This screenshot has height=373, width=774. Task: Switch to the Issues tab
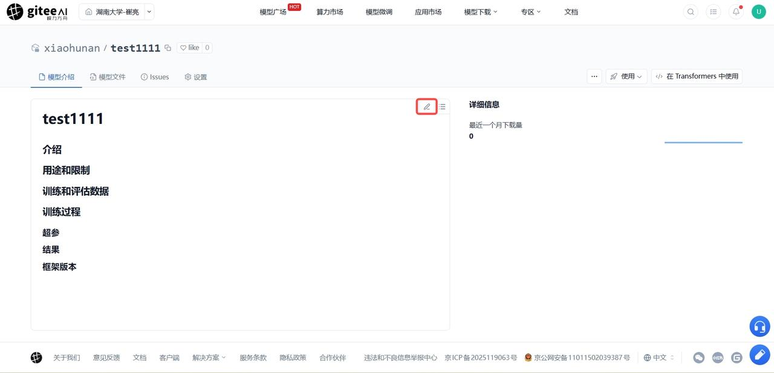(155, 77)
